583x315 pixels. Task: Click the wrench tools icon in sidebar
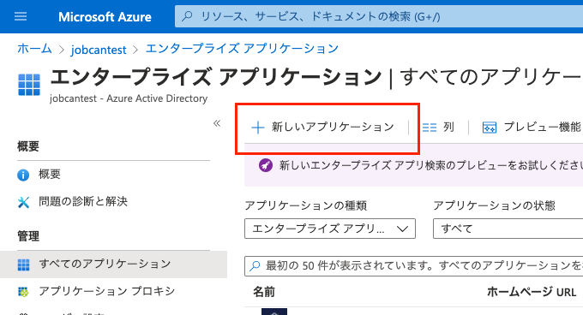pyautogui.click(x=23, y=202)
